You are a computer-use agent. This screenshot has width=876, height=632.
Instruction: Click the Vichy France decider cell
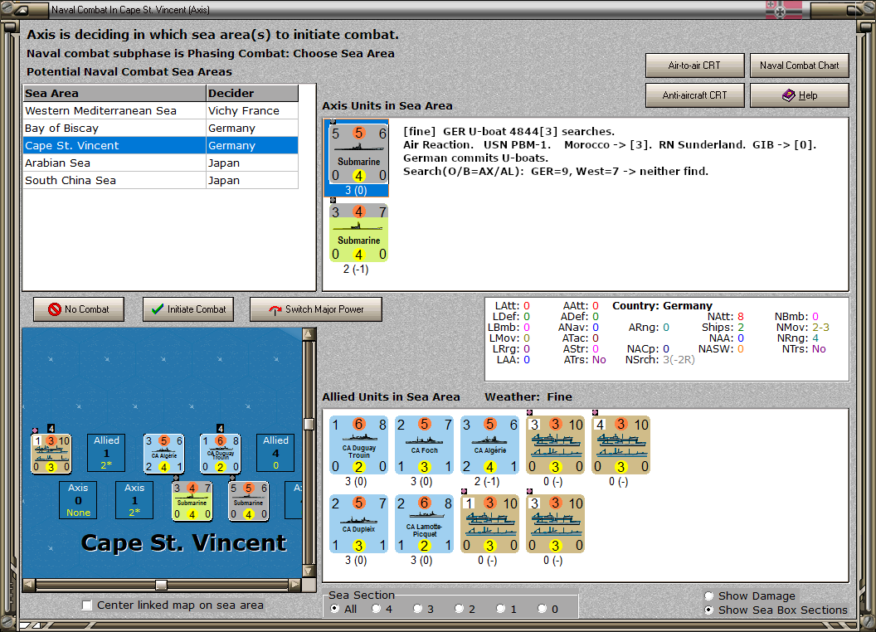click(x=252, y=110)
